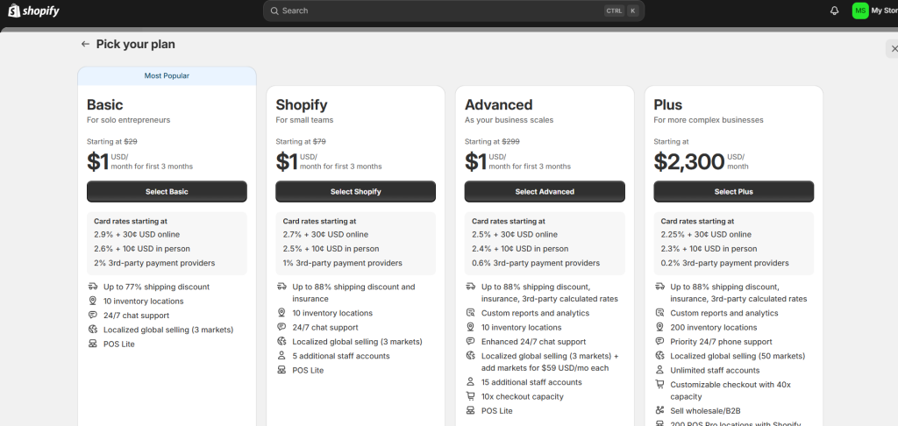898x426 pixels.
Task: Click the icon beside Unlimited staff accounts
Action: pos(659,371)
